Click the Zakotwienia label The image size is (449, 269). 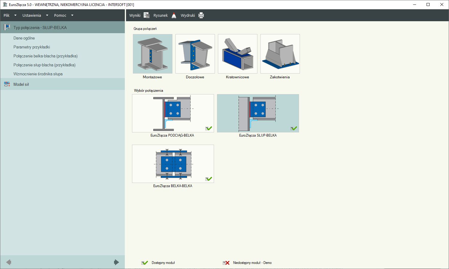click(280, 77)
